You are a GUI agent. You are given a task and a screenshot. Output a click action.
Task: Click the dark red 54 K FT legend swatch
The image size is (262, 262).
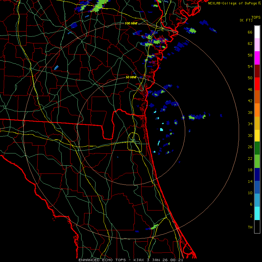click(257, 71)
